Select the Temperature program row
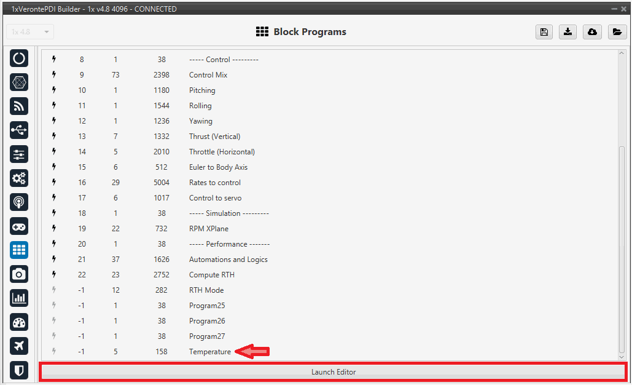 click(209, 352)
